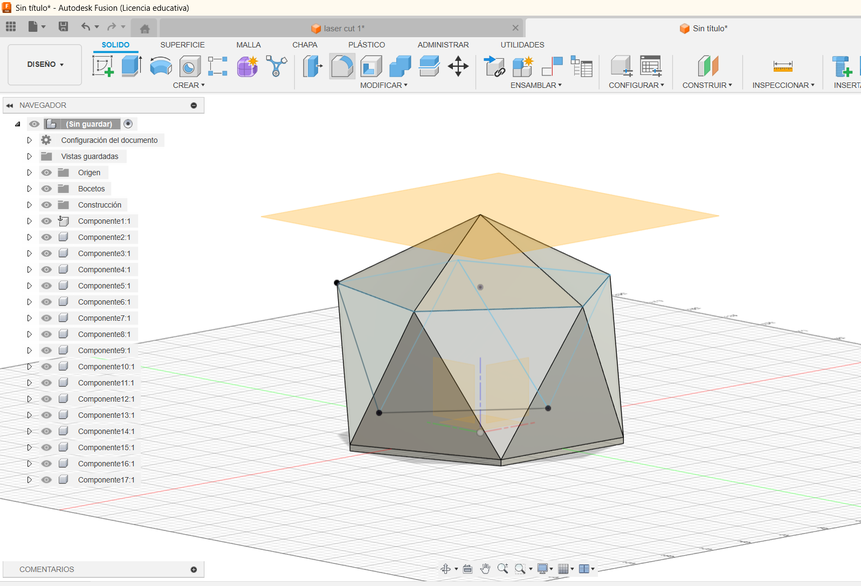The image size is (861, 586).
Task: Expand the COMENTARIOS panel
Action: coord(194,569)
